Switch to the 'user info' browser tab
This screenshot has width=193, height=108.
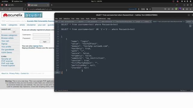pos(15,5)
